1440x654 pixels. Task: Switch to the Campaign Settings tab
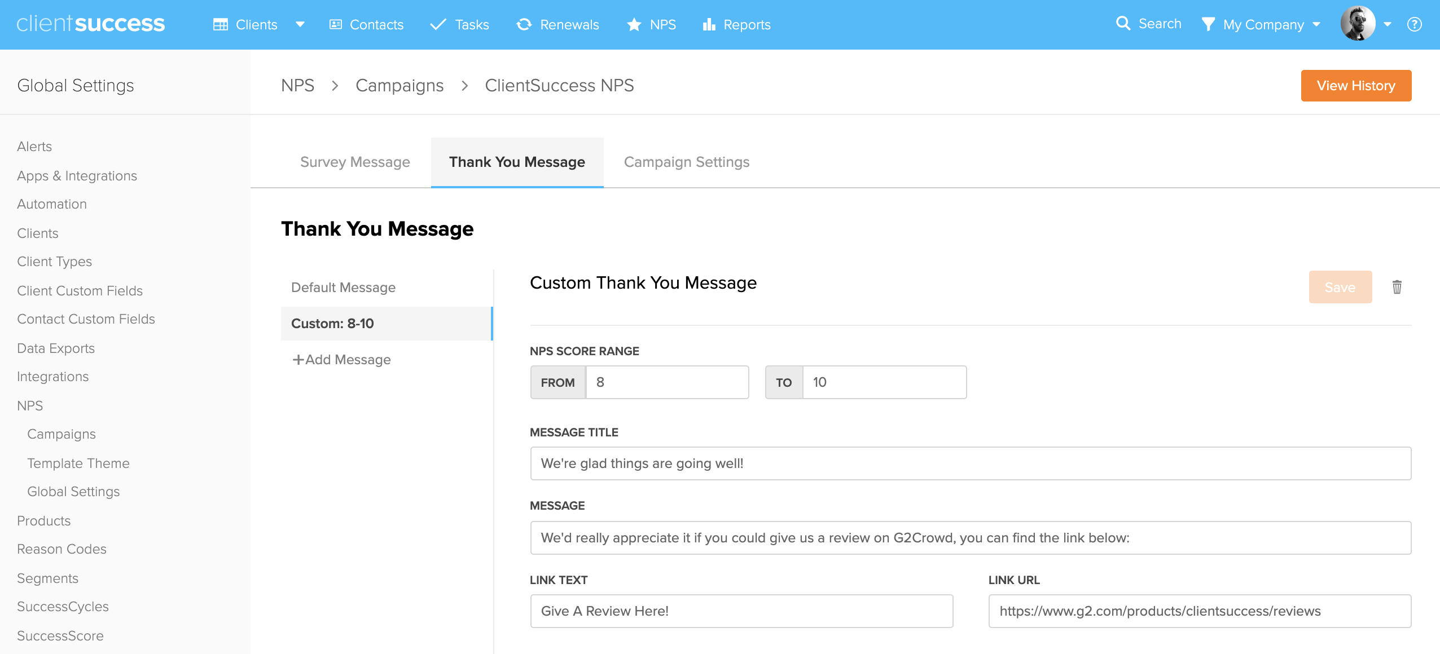(686, 162)
